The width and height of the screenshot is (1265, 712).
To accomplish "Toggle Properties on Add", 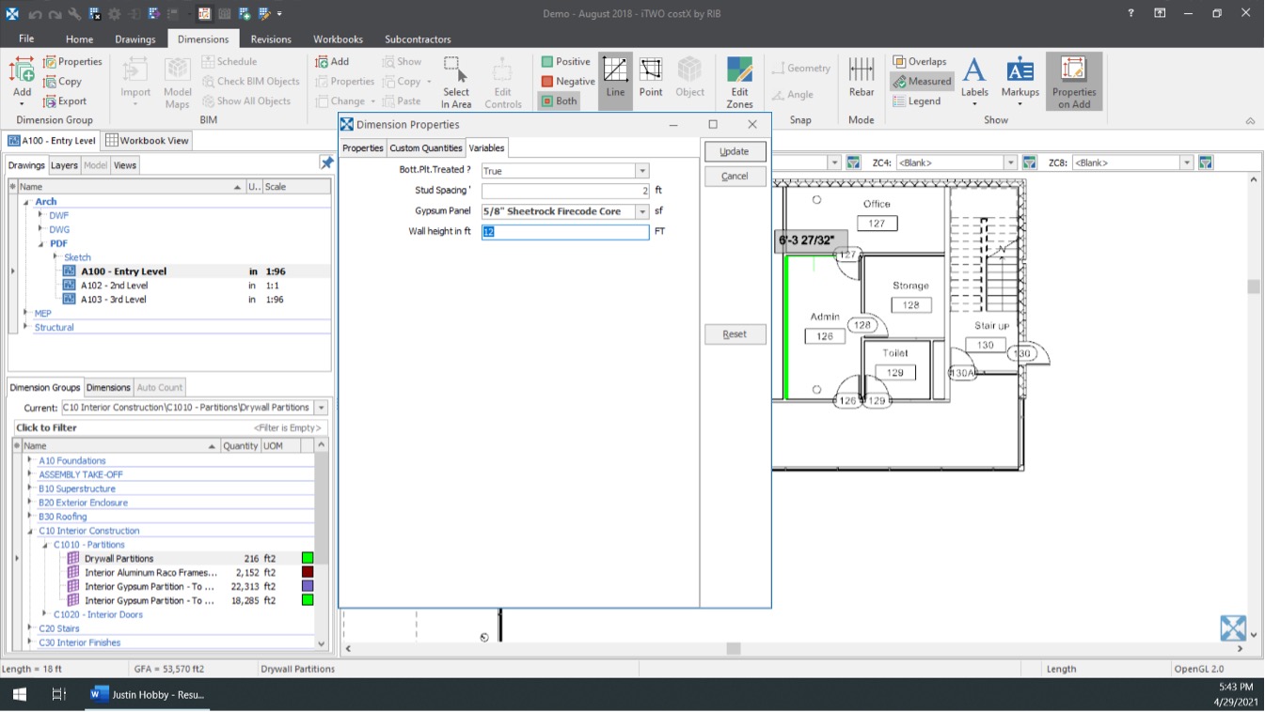I will point(1074,81).
